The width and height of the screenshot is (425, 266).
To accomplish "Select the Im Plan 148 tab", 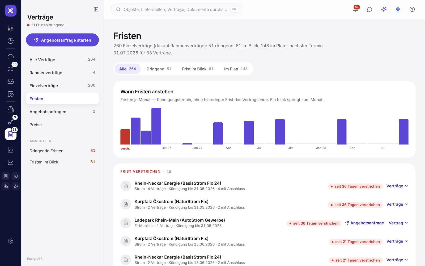I will (236, 69).
